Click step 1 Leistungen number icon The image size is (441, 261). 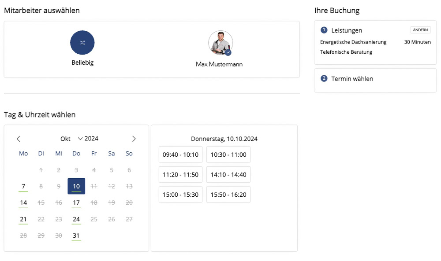[x=324, y=30]
